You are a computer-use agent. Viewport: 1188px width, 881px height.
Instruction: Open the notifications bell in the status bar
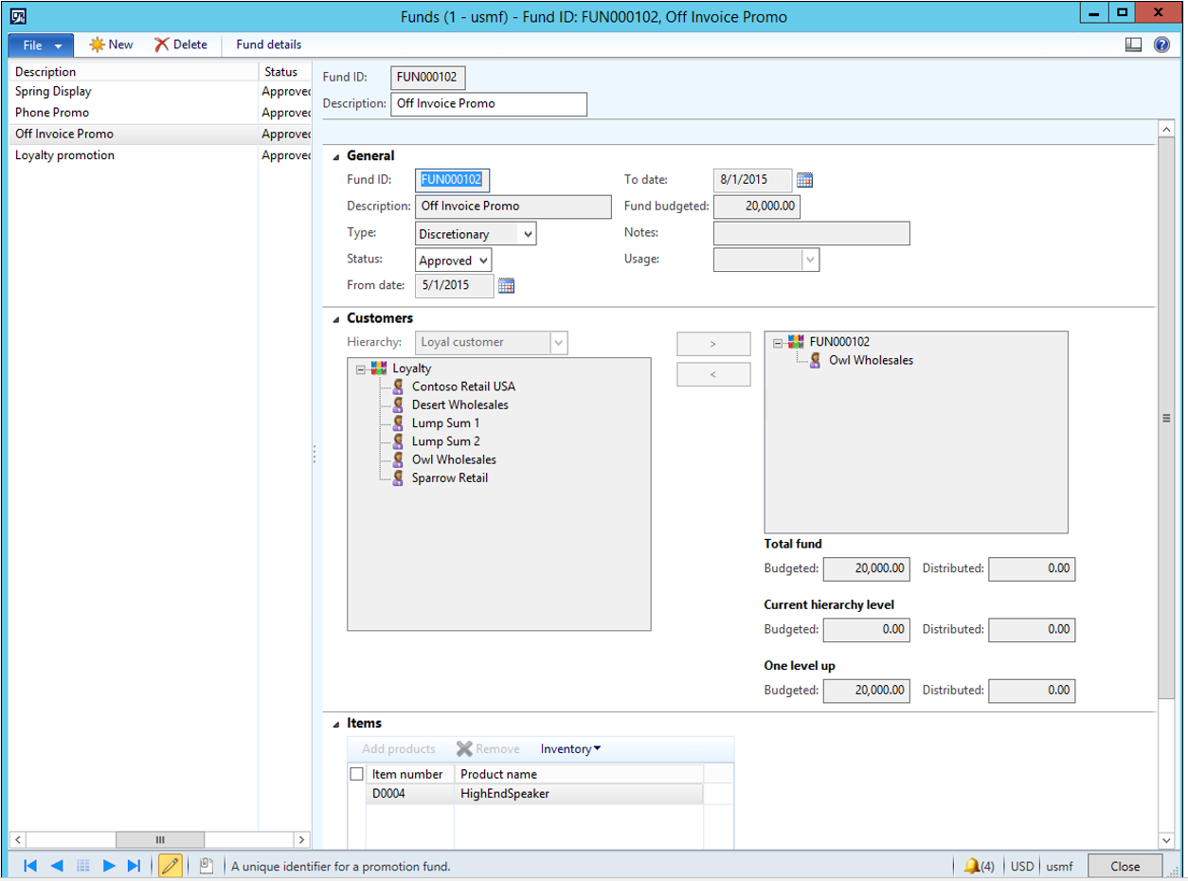[x=972, y=866]
